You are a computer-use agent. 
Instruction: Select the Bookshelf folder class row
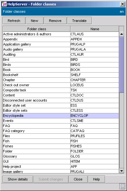click(61, 75)
